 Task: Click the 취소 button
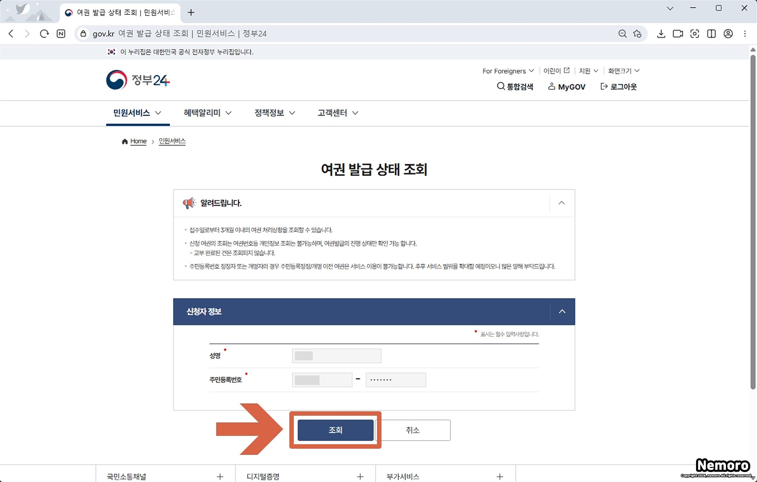pos(413,430)
